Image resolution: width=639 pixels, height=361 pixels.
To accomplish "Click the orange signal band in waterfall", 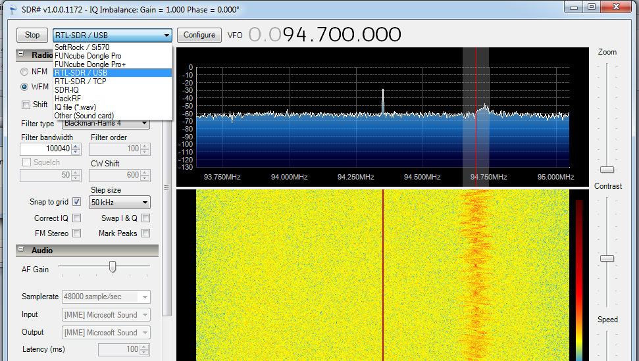I will (476, 275).
